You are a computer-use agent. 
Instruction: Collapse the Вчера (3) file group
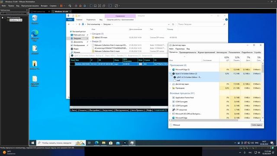[x=91, y=42]
